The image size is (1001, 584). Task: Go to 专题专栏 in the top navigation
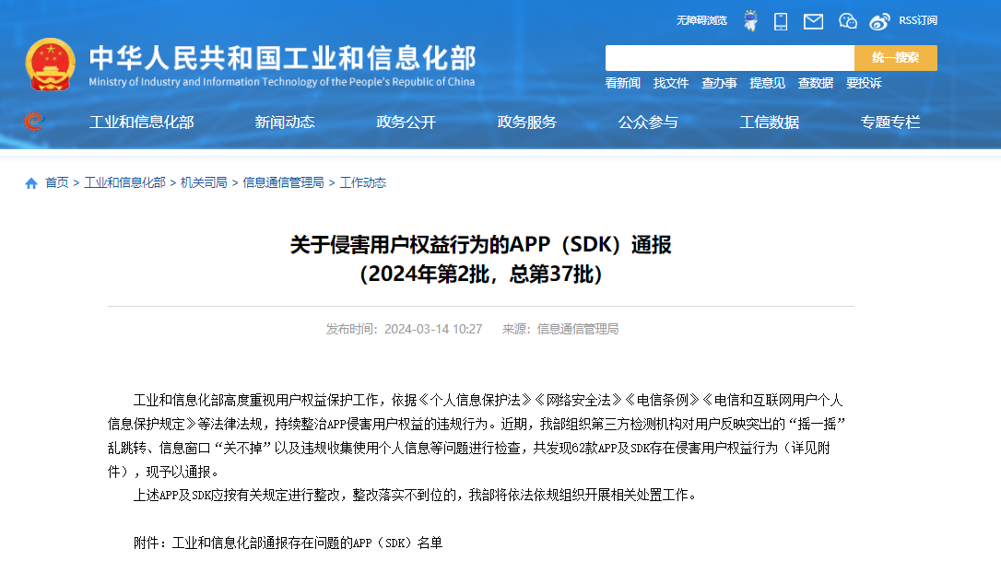pos(889,121)
